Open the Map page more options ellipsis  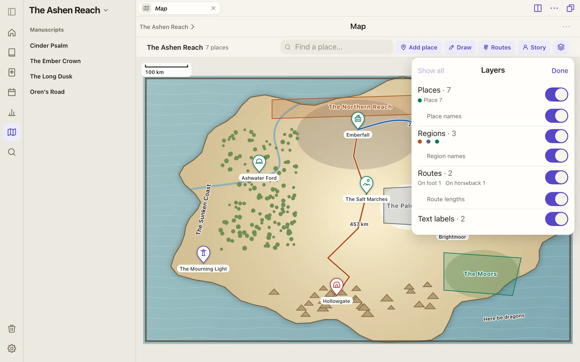pos(566,27)
